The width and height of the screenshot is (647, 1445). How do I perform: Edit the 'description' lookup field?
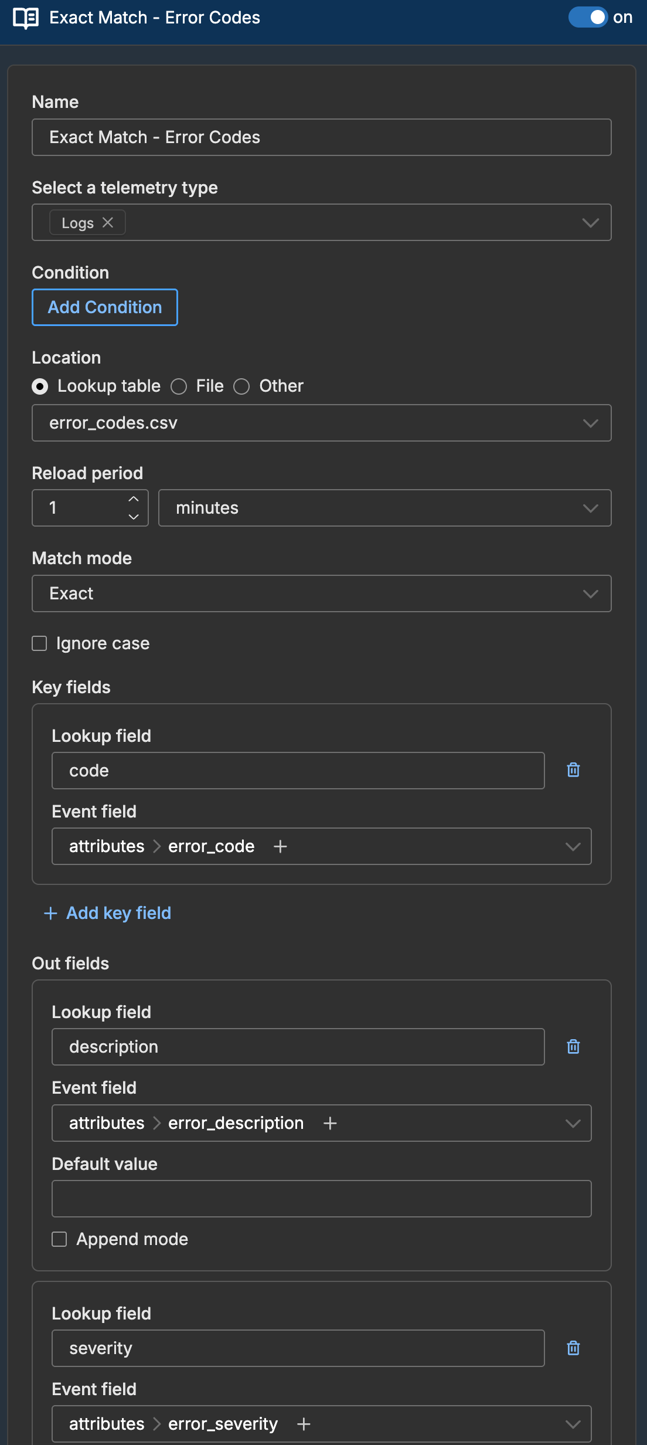point(298,1047)
